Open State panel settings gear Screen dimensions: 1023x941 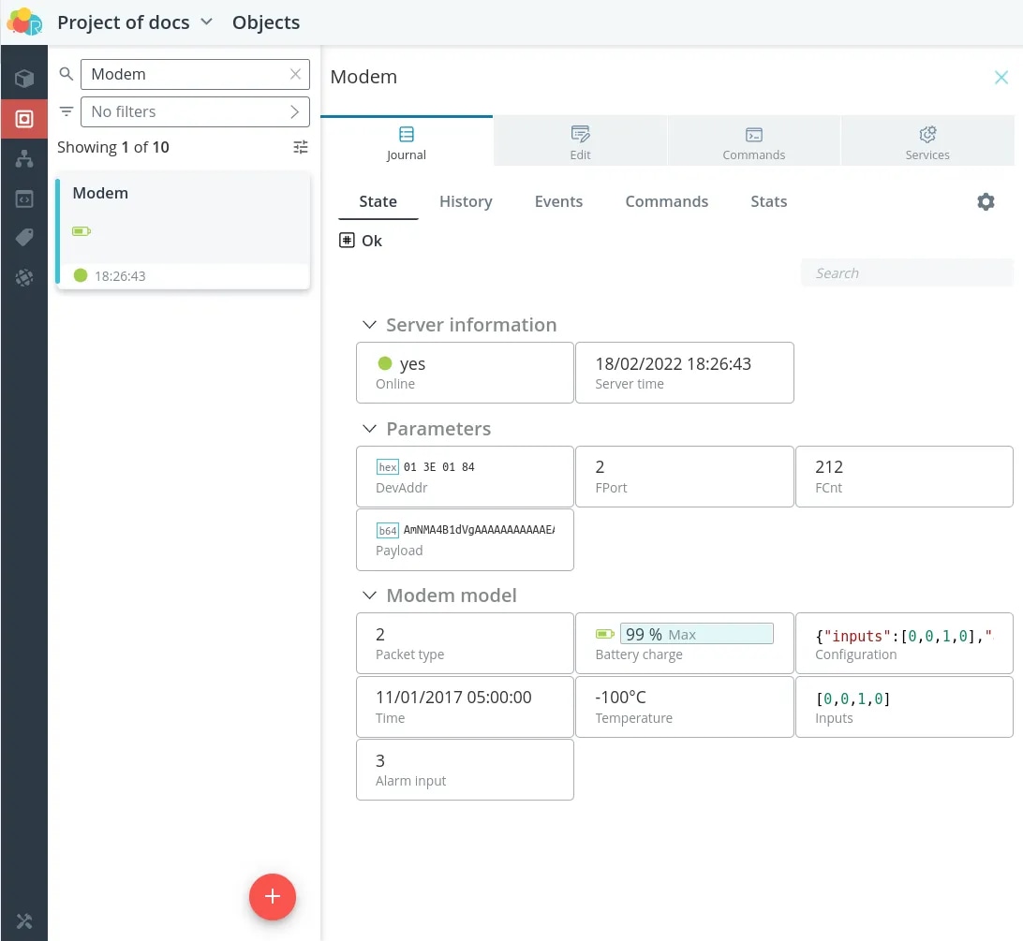(x=986, y=201)
